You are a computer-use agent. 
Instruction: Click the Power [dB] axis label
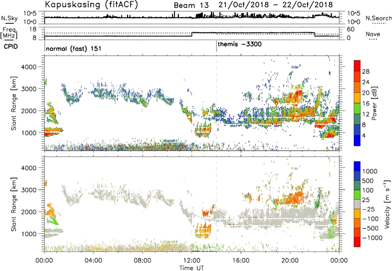click(374, 103)
